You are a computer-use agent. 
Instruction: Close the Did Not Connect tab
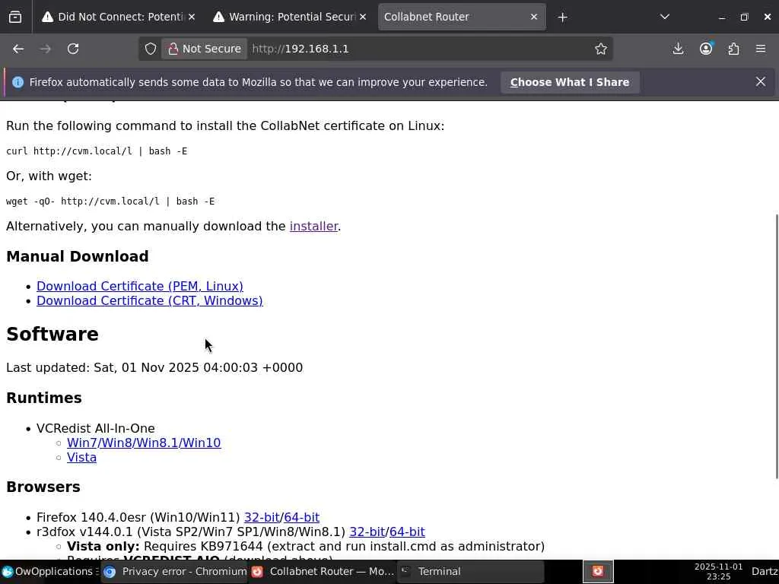[192, 17]
